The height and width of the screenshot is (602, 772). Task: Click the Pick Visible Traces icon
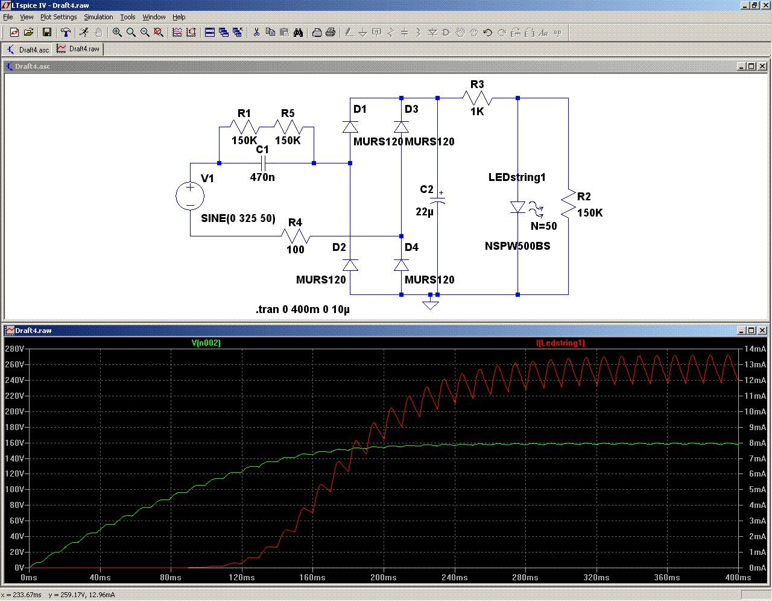(177, 33)
